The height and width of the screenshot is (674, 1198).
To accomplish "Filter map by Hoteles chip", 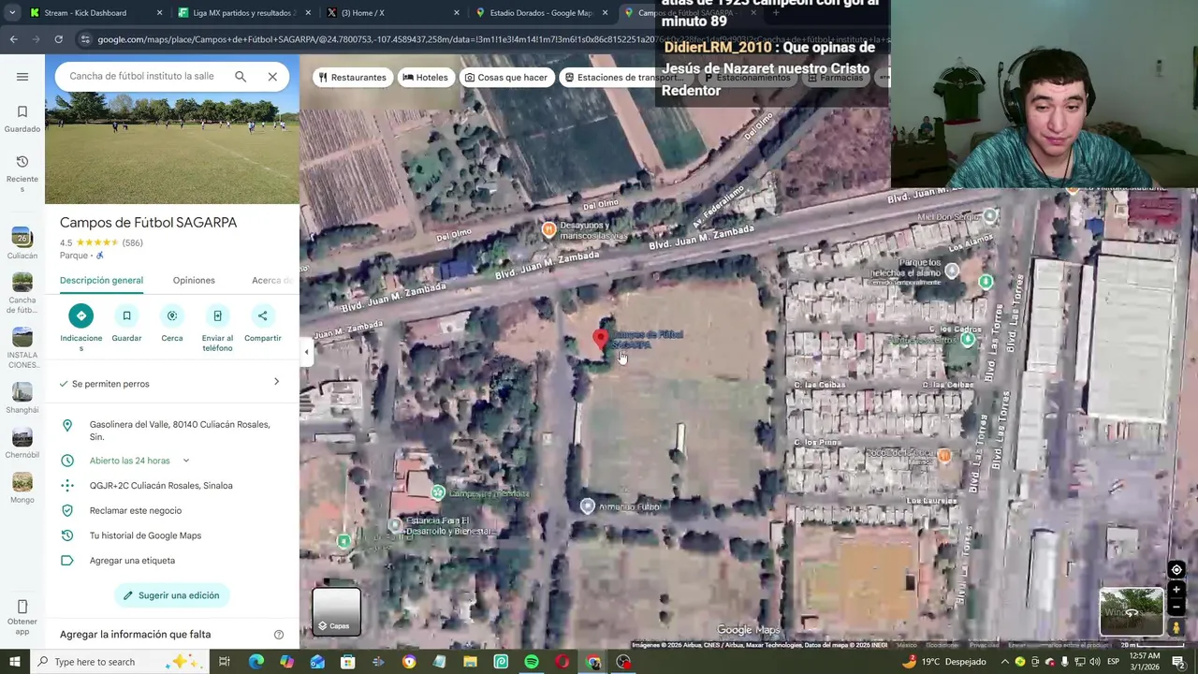I will tap(425, 77).
